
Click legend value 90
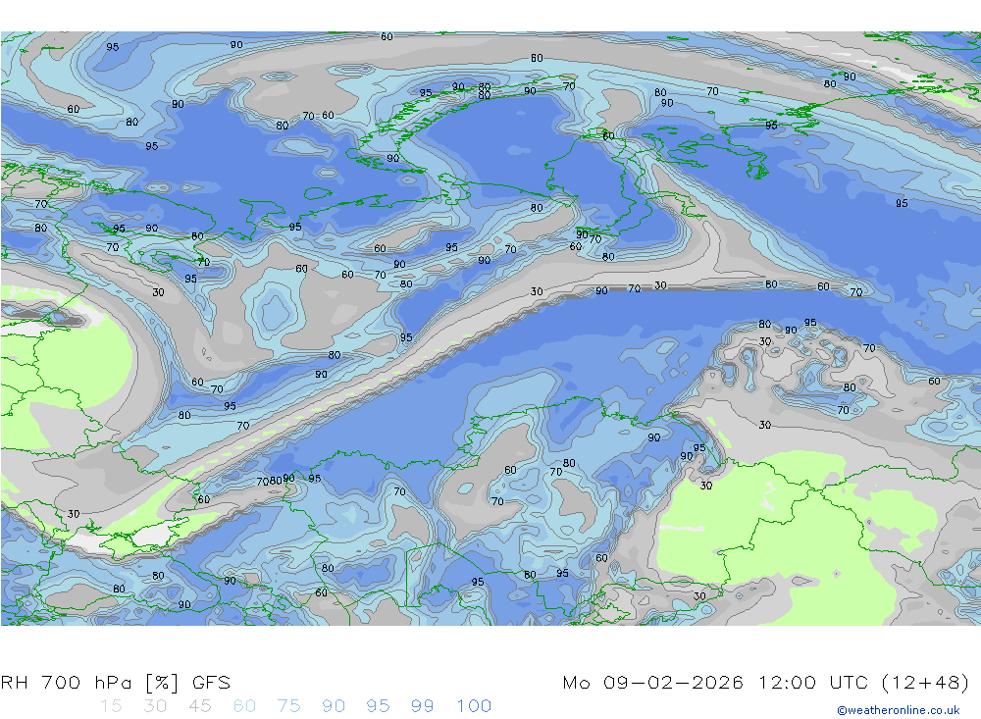[334, 706]
